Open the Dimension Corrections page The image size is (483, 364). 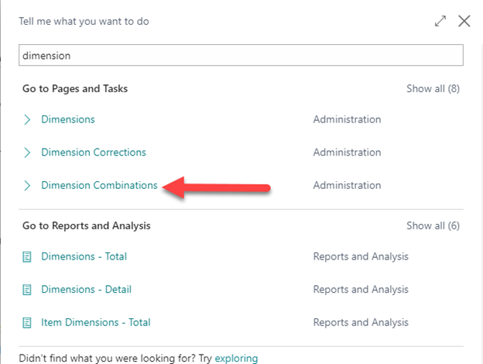pyautogui.click(x=94, y=153)
